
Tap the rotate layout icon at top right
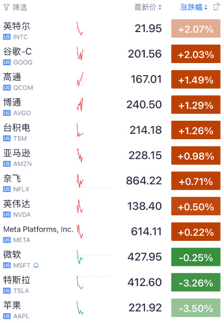(x=216, y=7)
